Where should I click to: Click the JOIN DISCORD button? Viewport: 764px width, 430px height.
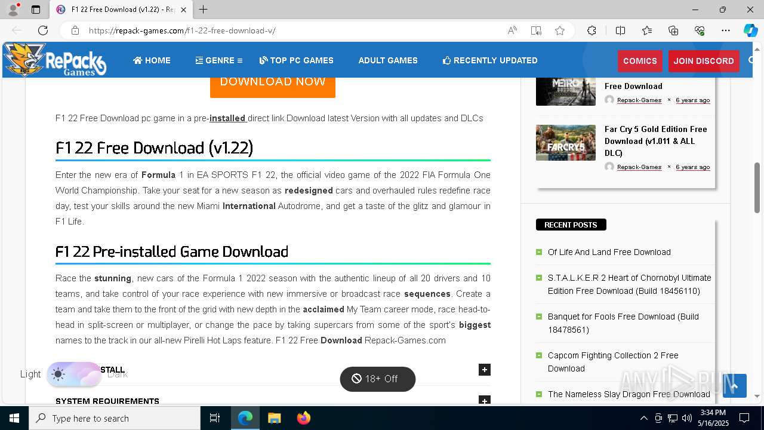pos(704,61)
